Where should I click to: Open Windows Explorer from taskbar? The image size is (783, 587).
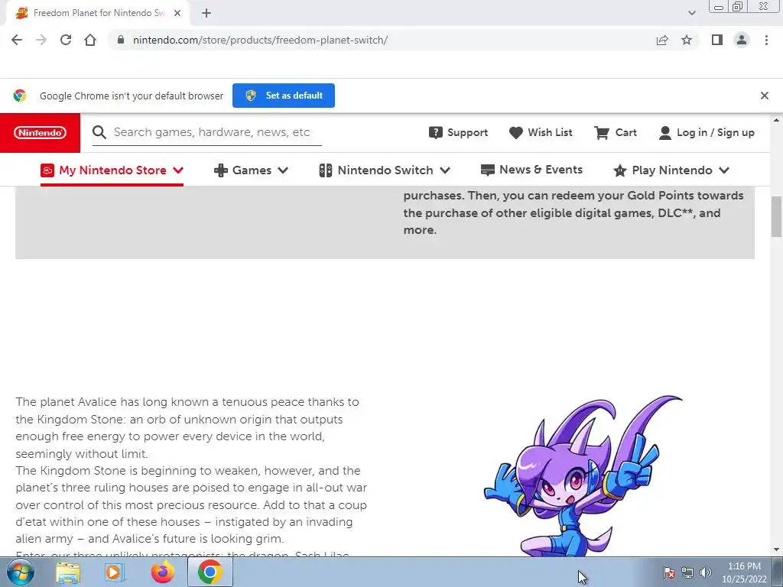[x=68, y=572]
